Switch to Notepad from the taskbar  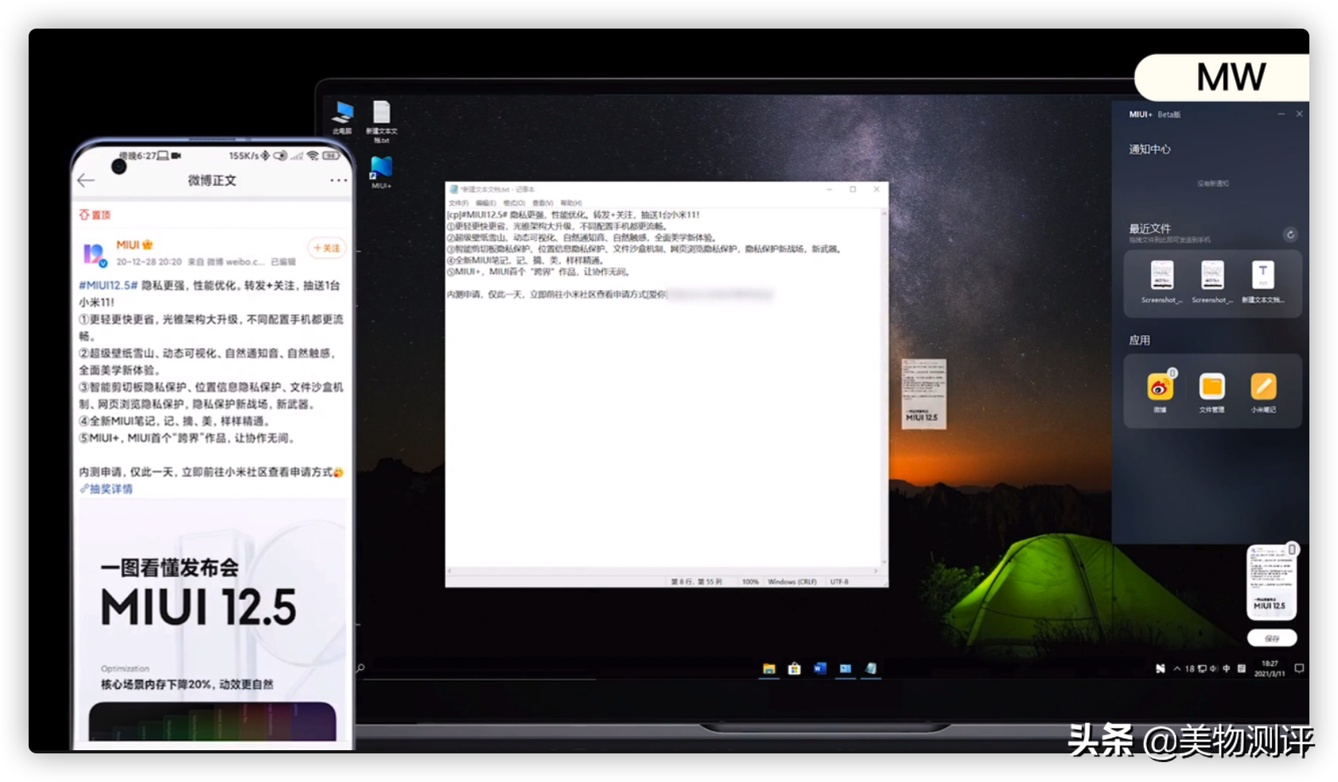(x=871, y=669)
